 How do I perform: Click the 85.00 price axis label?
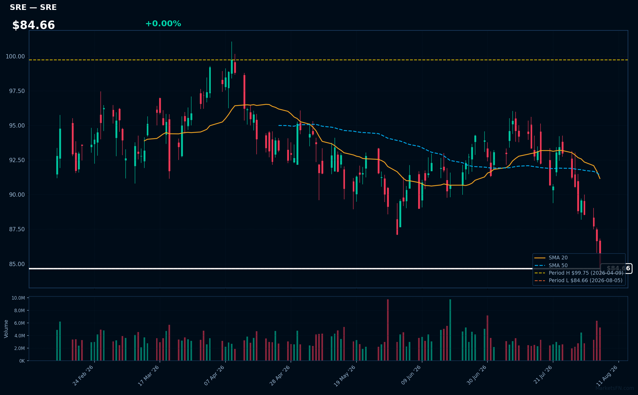pyautogui.click(x=17, y=264)
